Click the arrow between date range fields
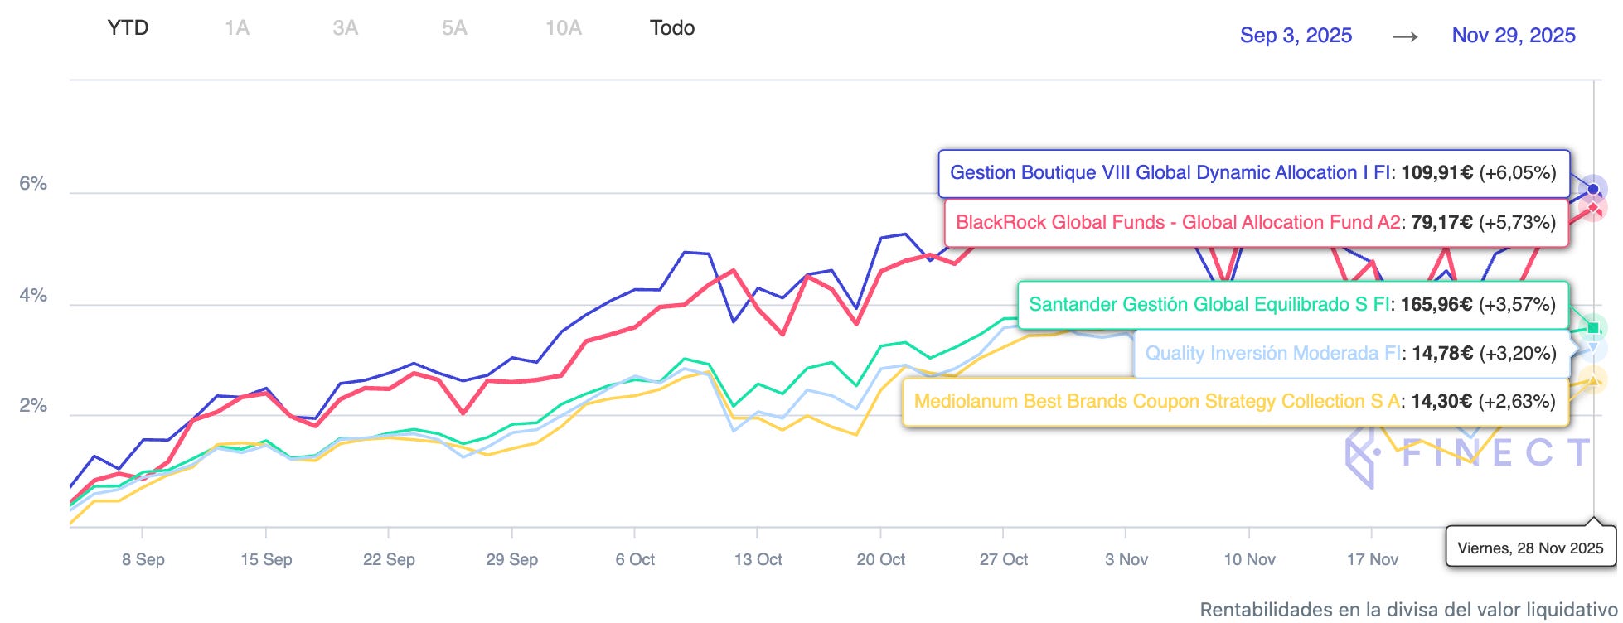1623x623 pixels. pyautogui.click(x=1404, y=36)
